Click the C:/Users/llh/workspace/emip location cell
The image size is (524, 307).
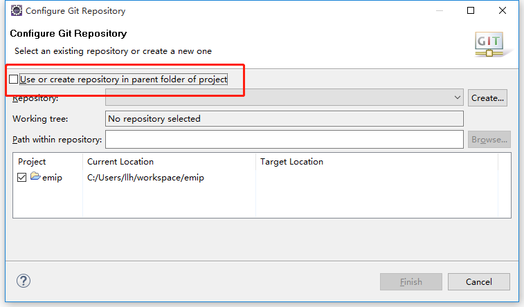click(x=145, y=178)
